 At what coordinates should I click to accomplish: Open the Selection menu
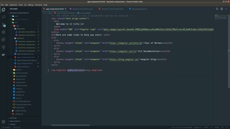tap(13, 5)
